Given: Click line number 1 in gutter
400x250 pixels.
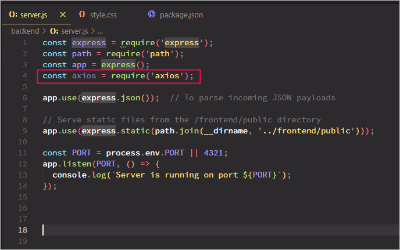Looking at the screenshot, I should (25, 43).
